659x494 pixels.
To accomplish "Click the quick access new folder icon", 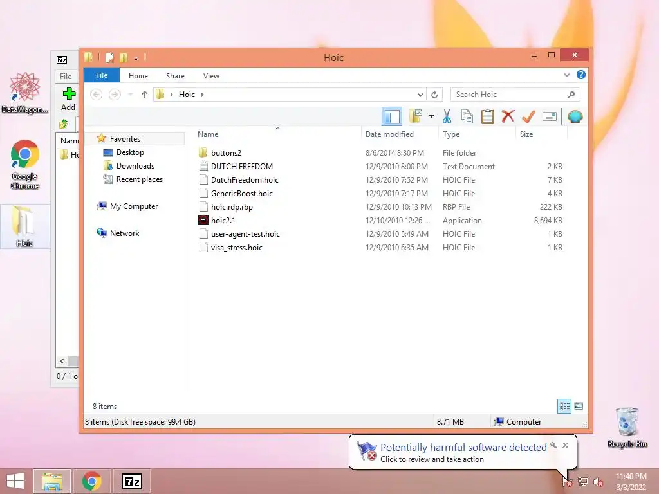I will coord(124,57).
